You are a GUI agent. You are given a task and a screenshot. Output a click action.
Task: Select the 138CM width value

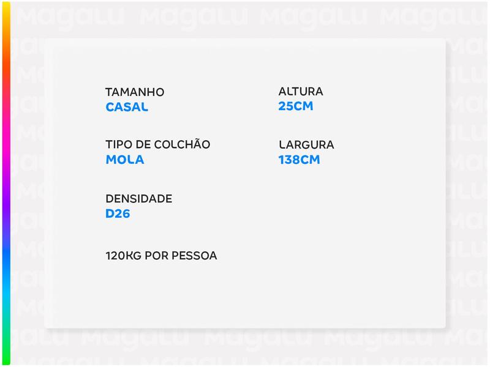point(299,160)
